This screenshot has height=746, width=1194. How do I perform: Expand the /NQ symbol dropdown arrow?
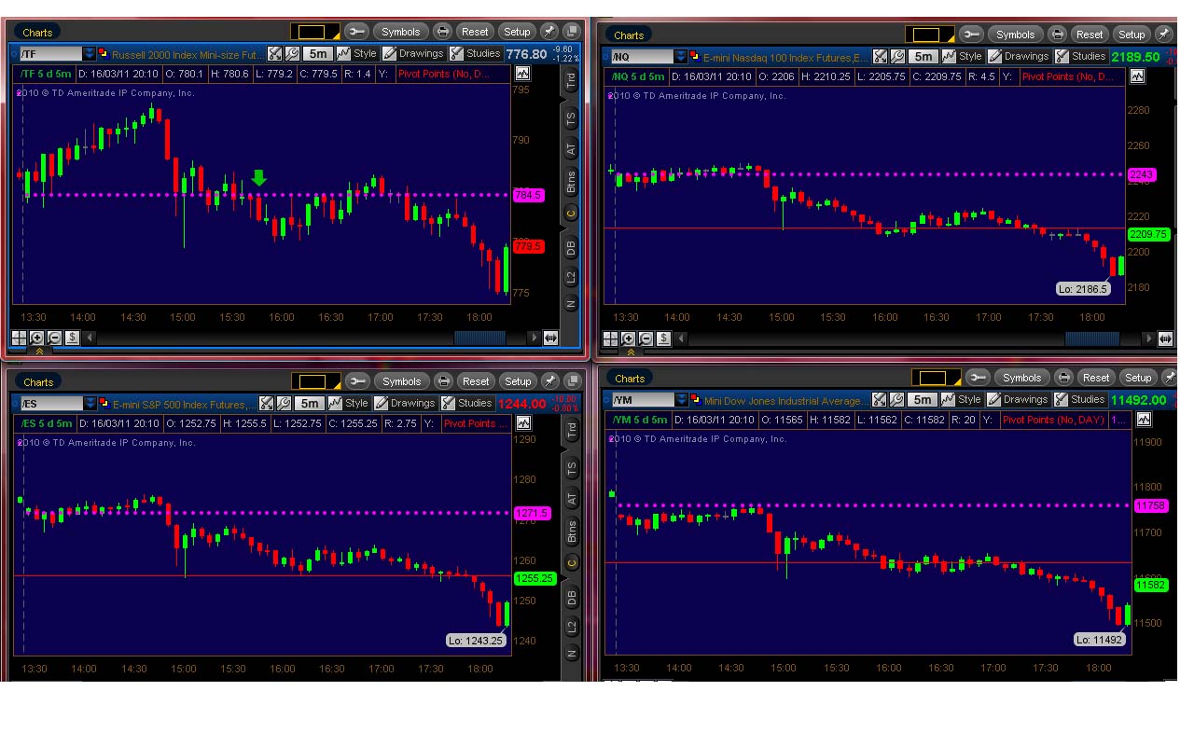click(681, 57)
